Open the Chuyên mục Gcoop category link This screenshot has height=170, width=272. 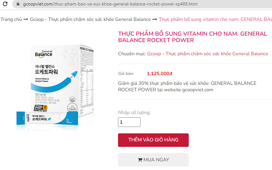click(207, 54)
